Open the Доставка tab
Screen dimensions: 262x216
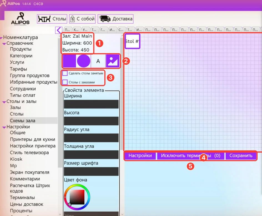tap(115, 19)
